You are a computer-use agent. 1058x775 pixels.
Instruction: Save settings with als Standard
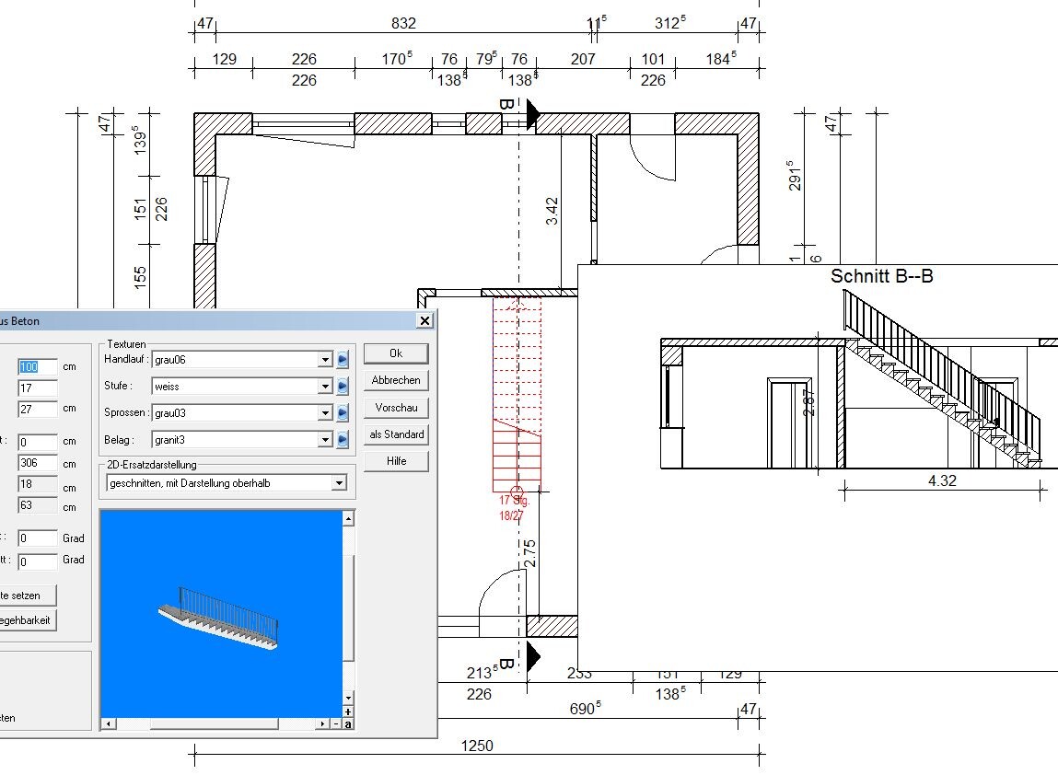(396, 434)
